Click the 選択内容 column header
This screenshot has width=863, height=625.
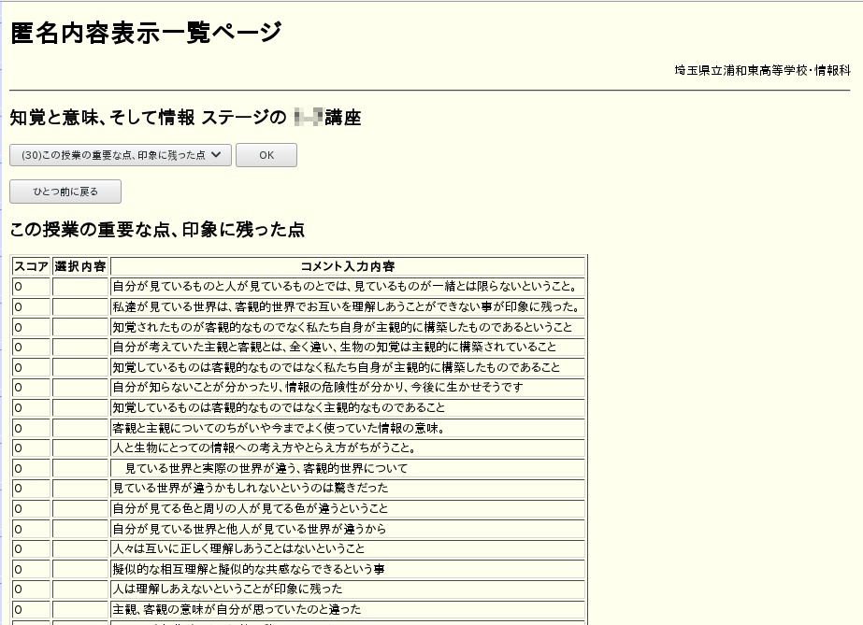[x=80, y=266]
